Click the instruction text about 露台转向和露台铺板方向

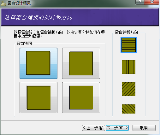[59, 34]
